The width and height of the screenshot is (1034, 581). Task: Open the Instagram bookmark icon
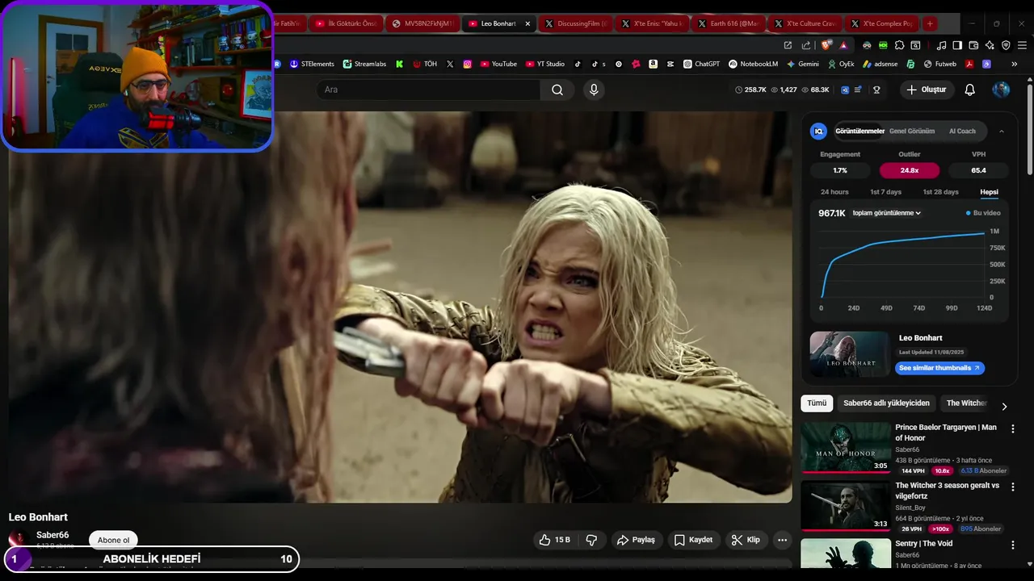tap(468, 64)
